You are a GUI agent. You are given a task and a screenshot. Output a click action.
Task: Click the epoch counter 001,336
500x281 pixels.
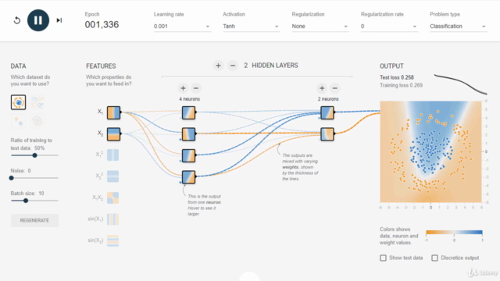[x=102, y=24]
